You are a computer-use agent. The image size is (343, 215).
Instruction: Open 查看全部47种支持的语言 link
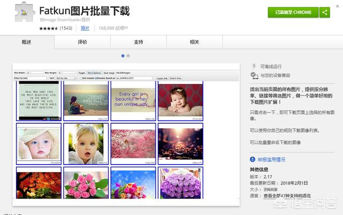(x=287, y=196)
